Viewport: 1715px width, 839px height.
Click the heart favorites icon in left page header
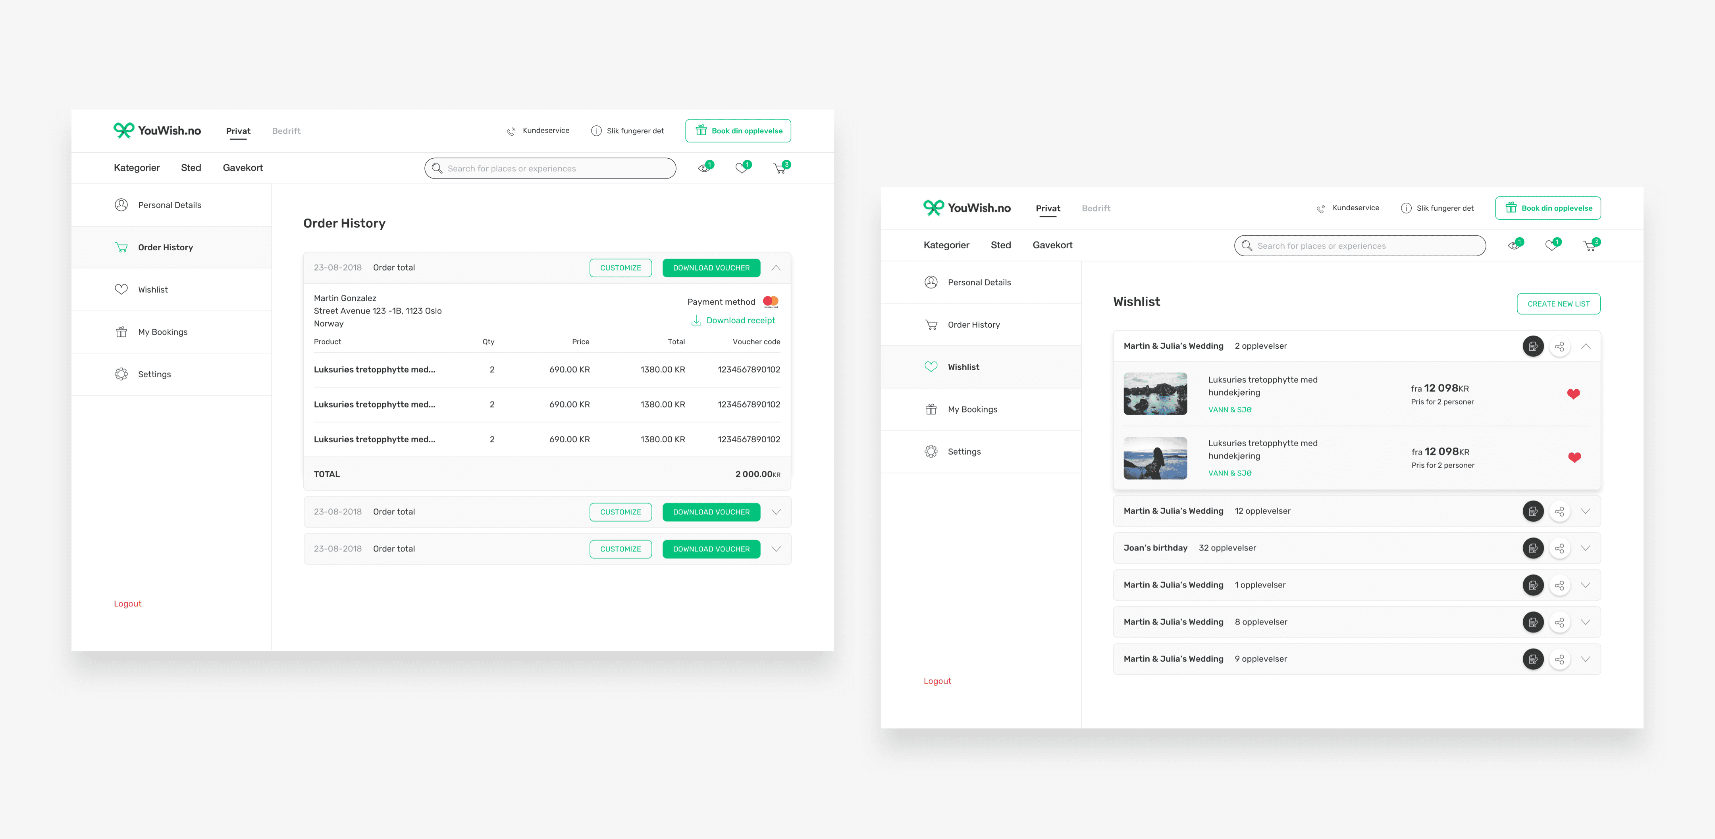(x=742, y=168)
